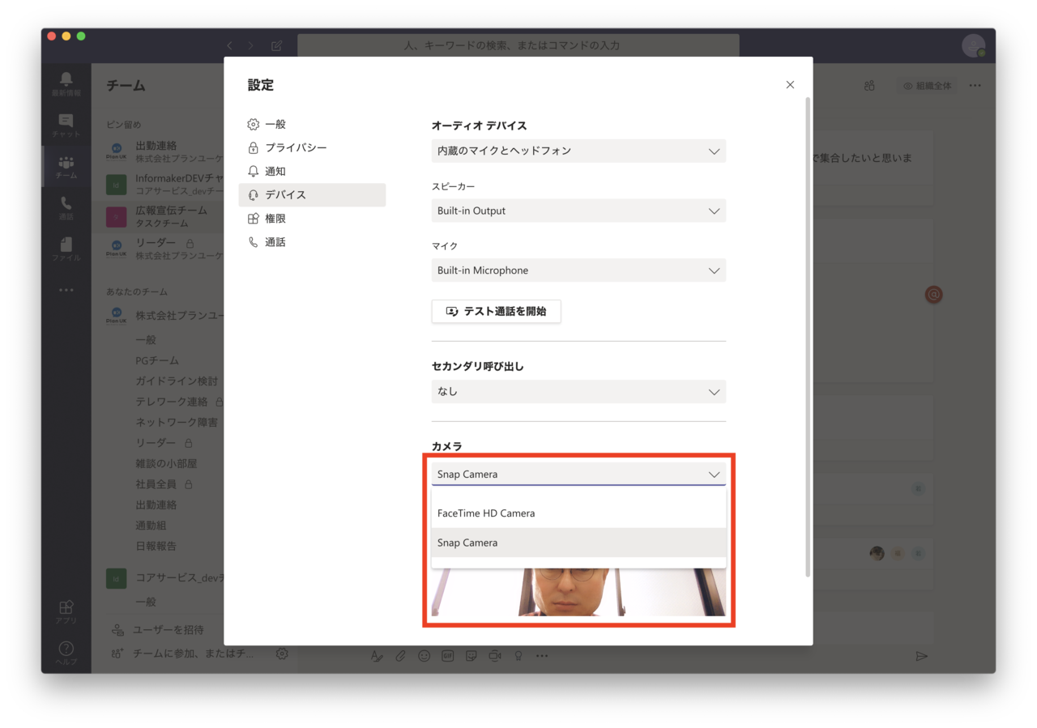Click the search and command input box
This screenshot has width=1037, height=728.
[x=518, y=46]
